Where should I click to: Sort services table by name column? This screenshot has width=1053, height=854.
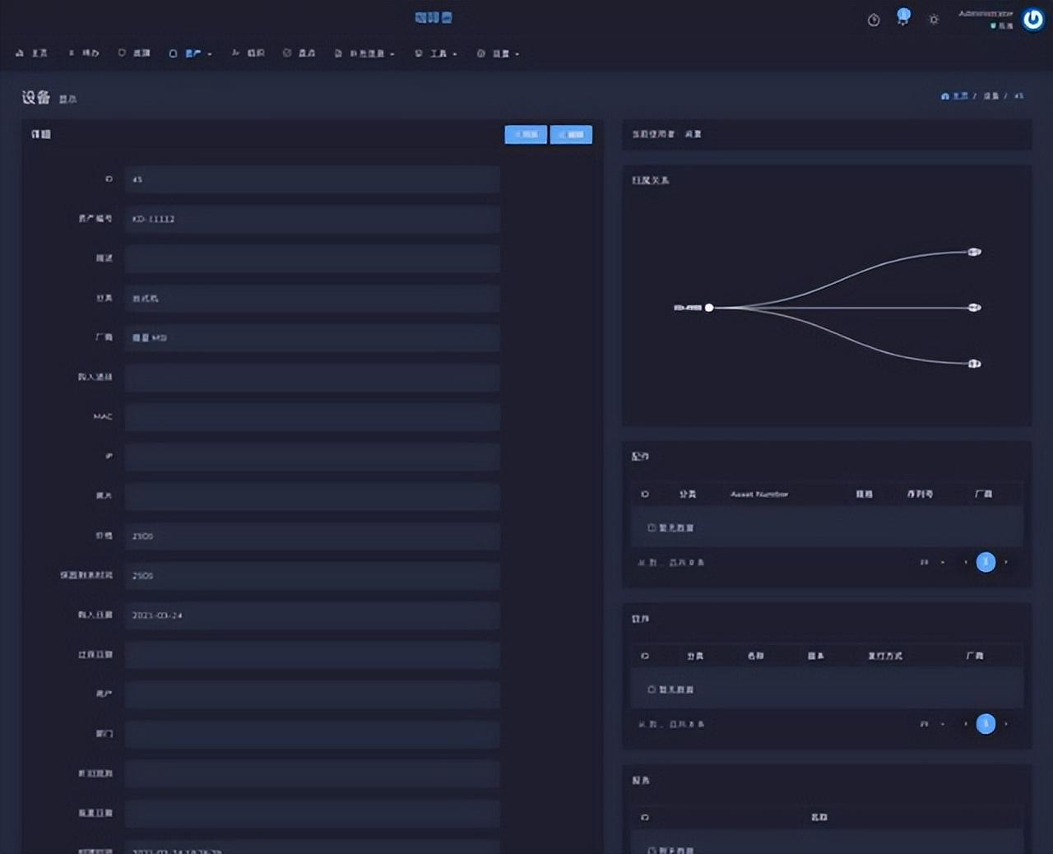click(819, 817)
